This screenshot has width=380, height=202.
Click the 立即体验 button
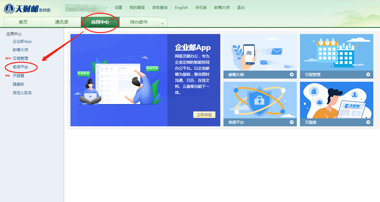click(204, 115)
